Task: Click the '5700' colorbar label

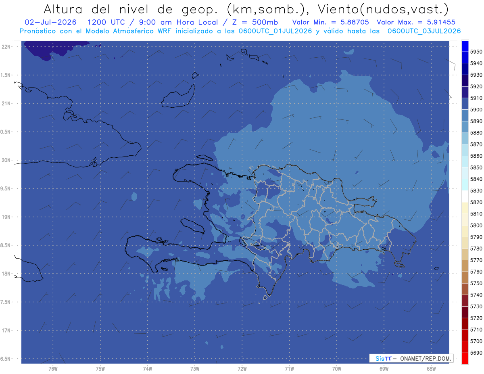Action: coord(476,341)
